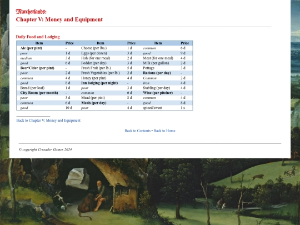Select the copyright Crusader Games 2024 notice
This screenshot has height=225, width=300.
[x=46, y=149]
